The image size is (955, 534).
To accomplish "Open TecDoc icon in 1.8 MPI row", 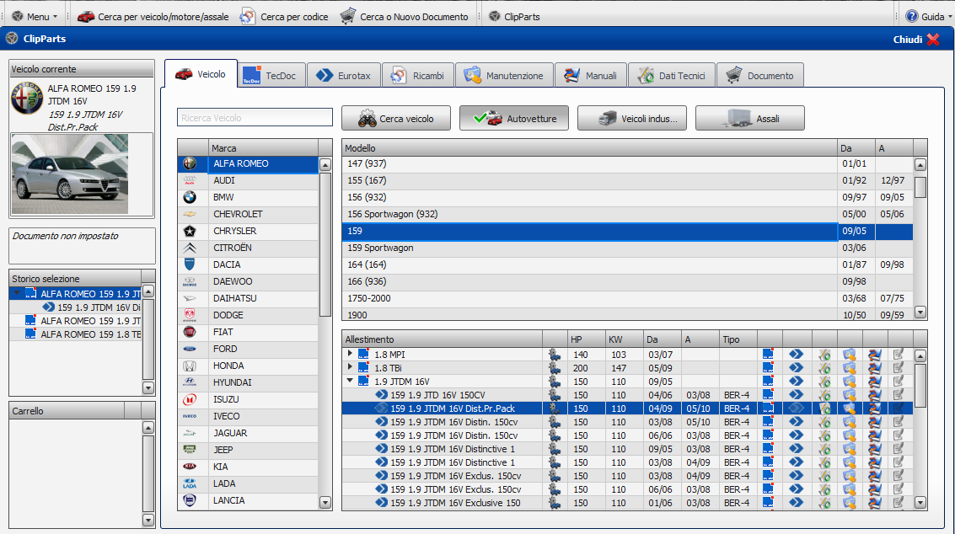I will pyautogui.click(x=768, y=355).
